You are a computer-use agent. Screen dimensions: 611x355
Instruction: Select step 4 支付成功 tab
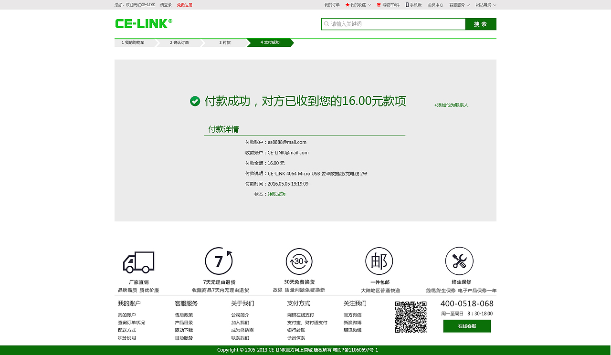click(270, 42)
